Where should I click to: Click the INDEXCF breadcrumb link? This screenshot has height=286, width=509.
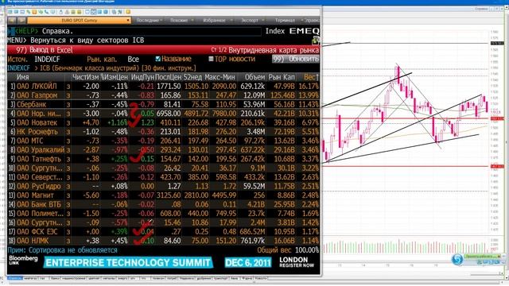tap(18, 68)
